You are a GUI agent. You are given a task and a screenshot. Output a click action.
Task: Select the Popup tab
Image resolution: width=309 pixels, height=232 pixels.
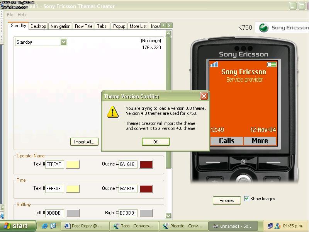(119, 26)
